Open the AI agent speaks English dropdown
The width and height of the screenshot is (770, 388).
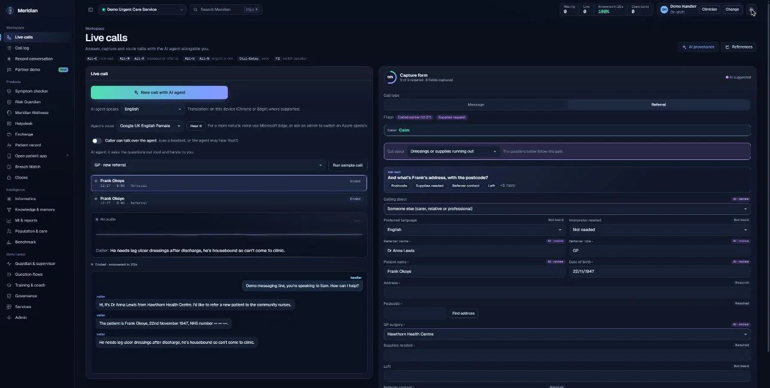pyautogui.click(x=152, y=109)
